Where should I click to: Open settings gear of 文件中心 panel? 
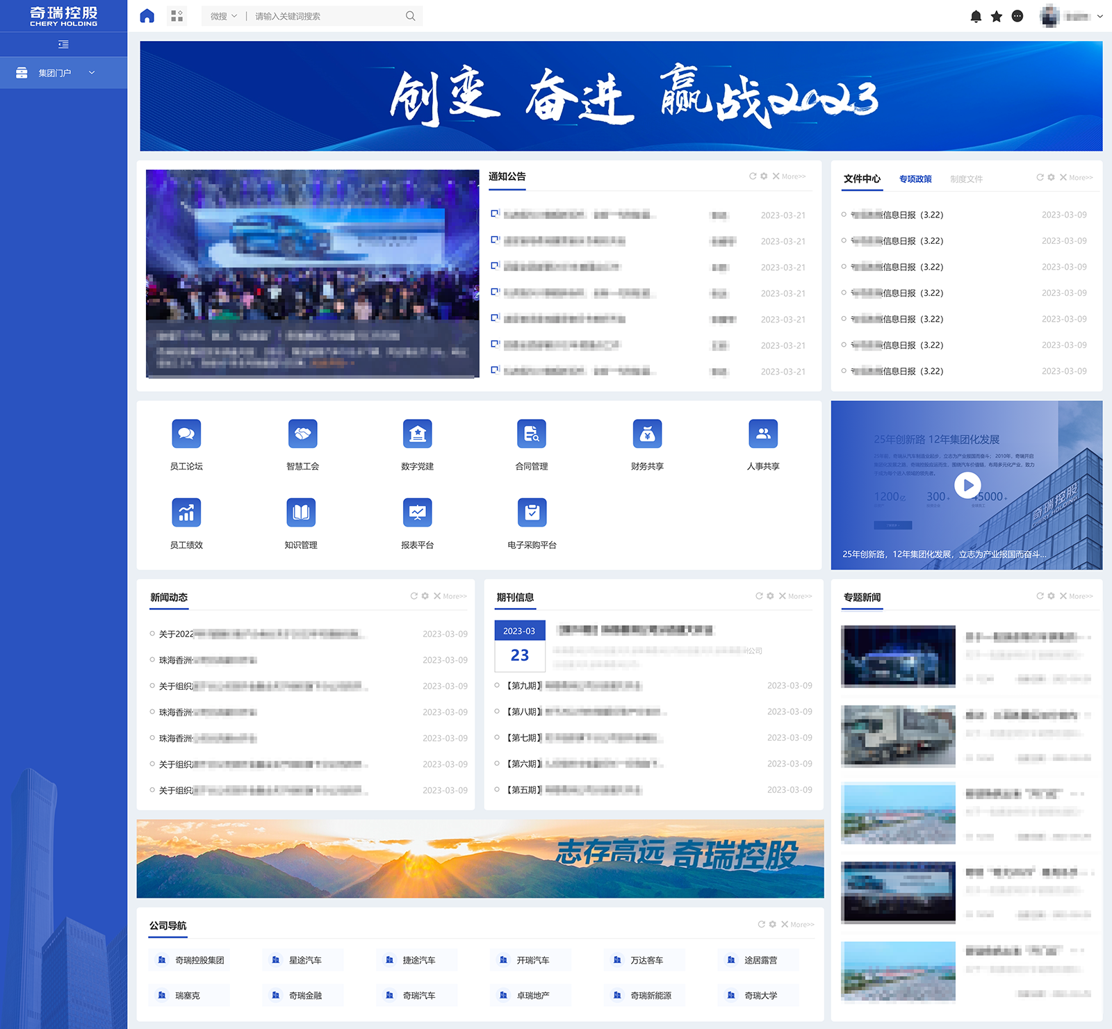point(1051,177)
